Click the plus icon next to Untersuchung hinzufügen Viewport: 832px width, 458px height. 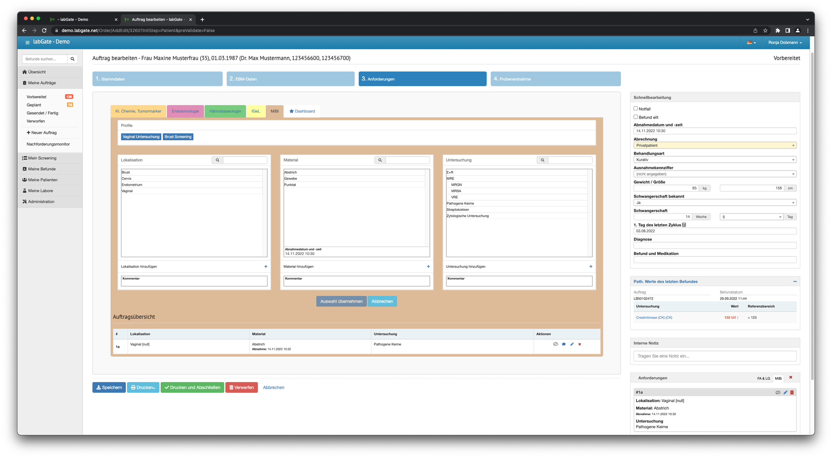pos(591,267)
